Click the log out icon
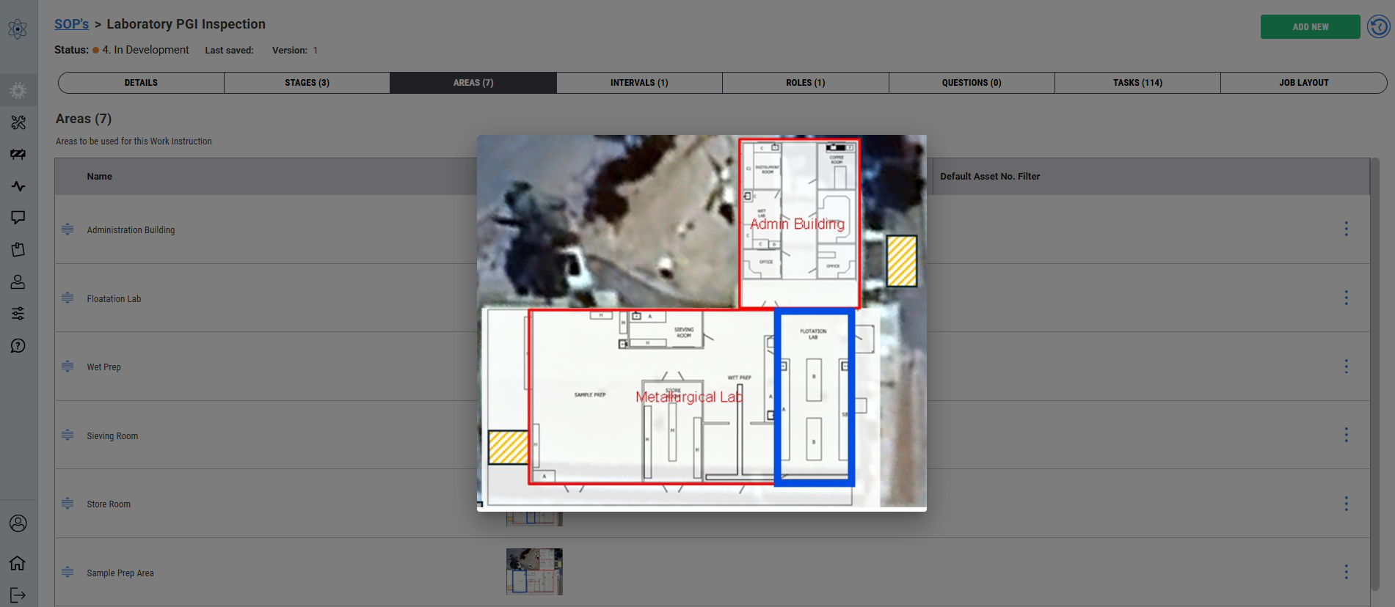 tap(18, 595)
